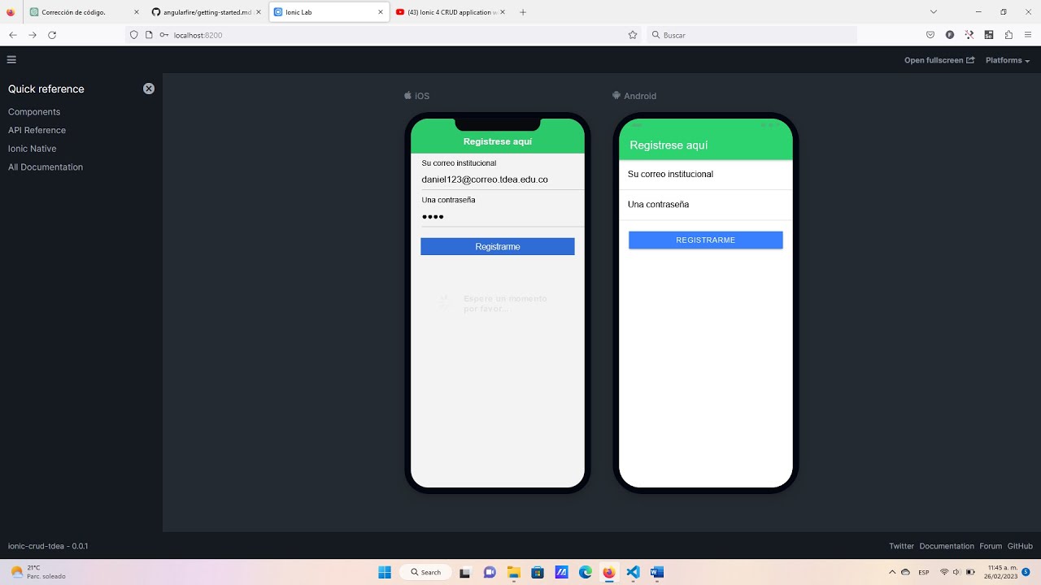Close the Quick reference sidebar
Image resolution: width=1041 pixels, height=585 pixels.
[149, 89]
